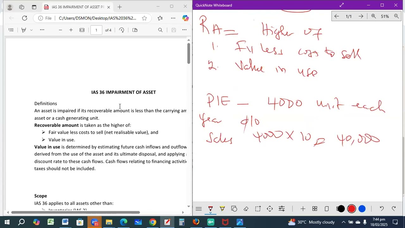This screenshot has height=228, width=405.
Task: Zoom in the PDF document
Action: coord(71,30)
